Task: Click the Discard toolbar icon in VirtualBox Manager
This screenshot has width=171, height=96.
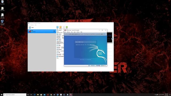Action: click(64, 27)
